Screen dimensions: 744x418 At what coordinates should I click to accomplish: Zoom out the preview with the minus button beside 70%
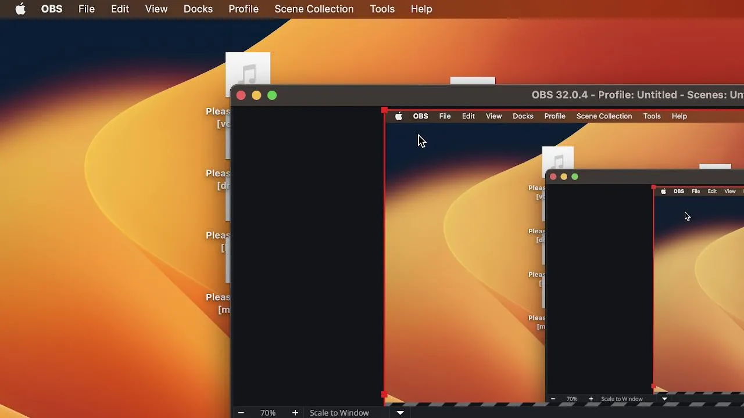pyautogui.click(x=241, y=413)
